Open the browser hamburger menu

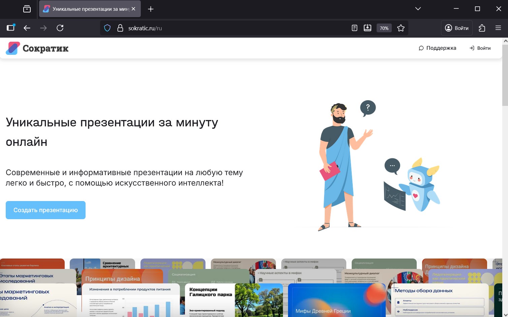498,28
